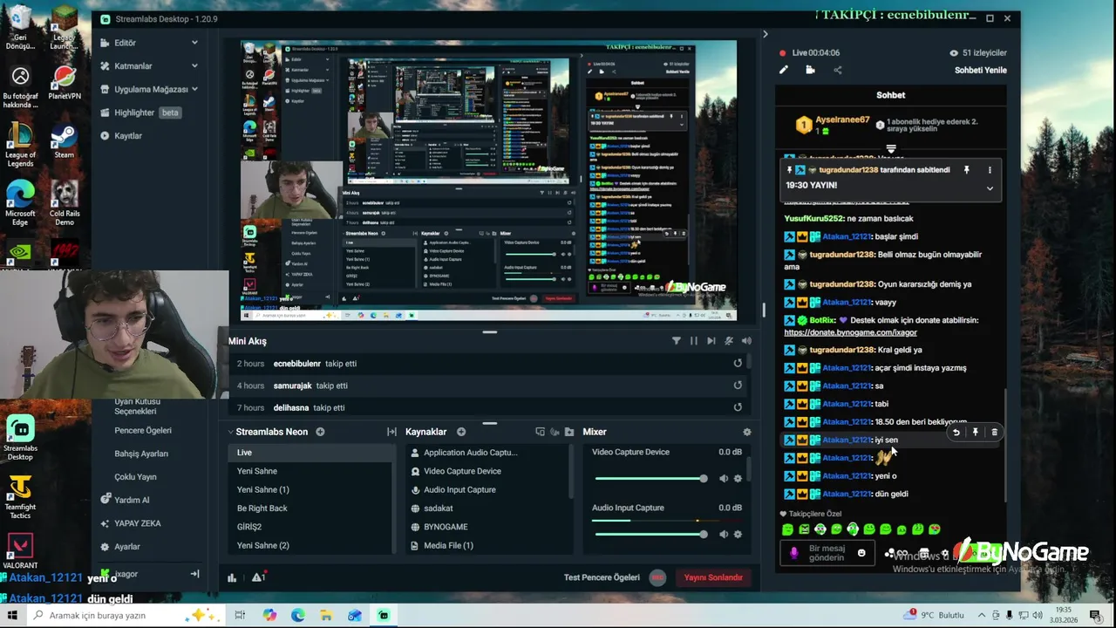Toggle Mini Akış volume speaker icon
1116x628 pixels.
(746, 341)
